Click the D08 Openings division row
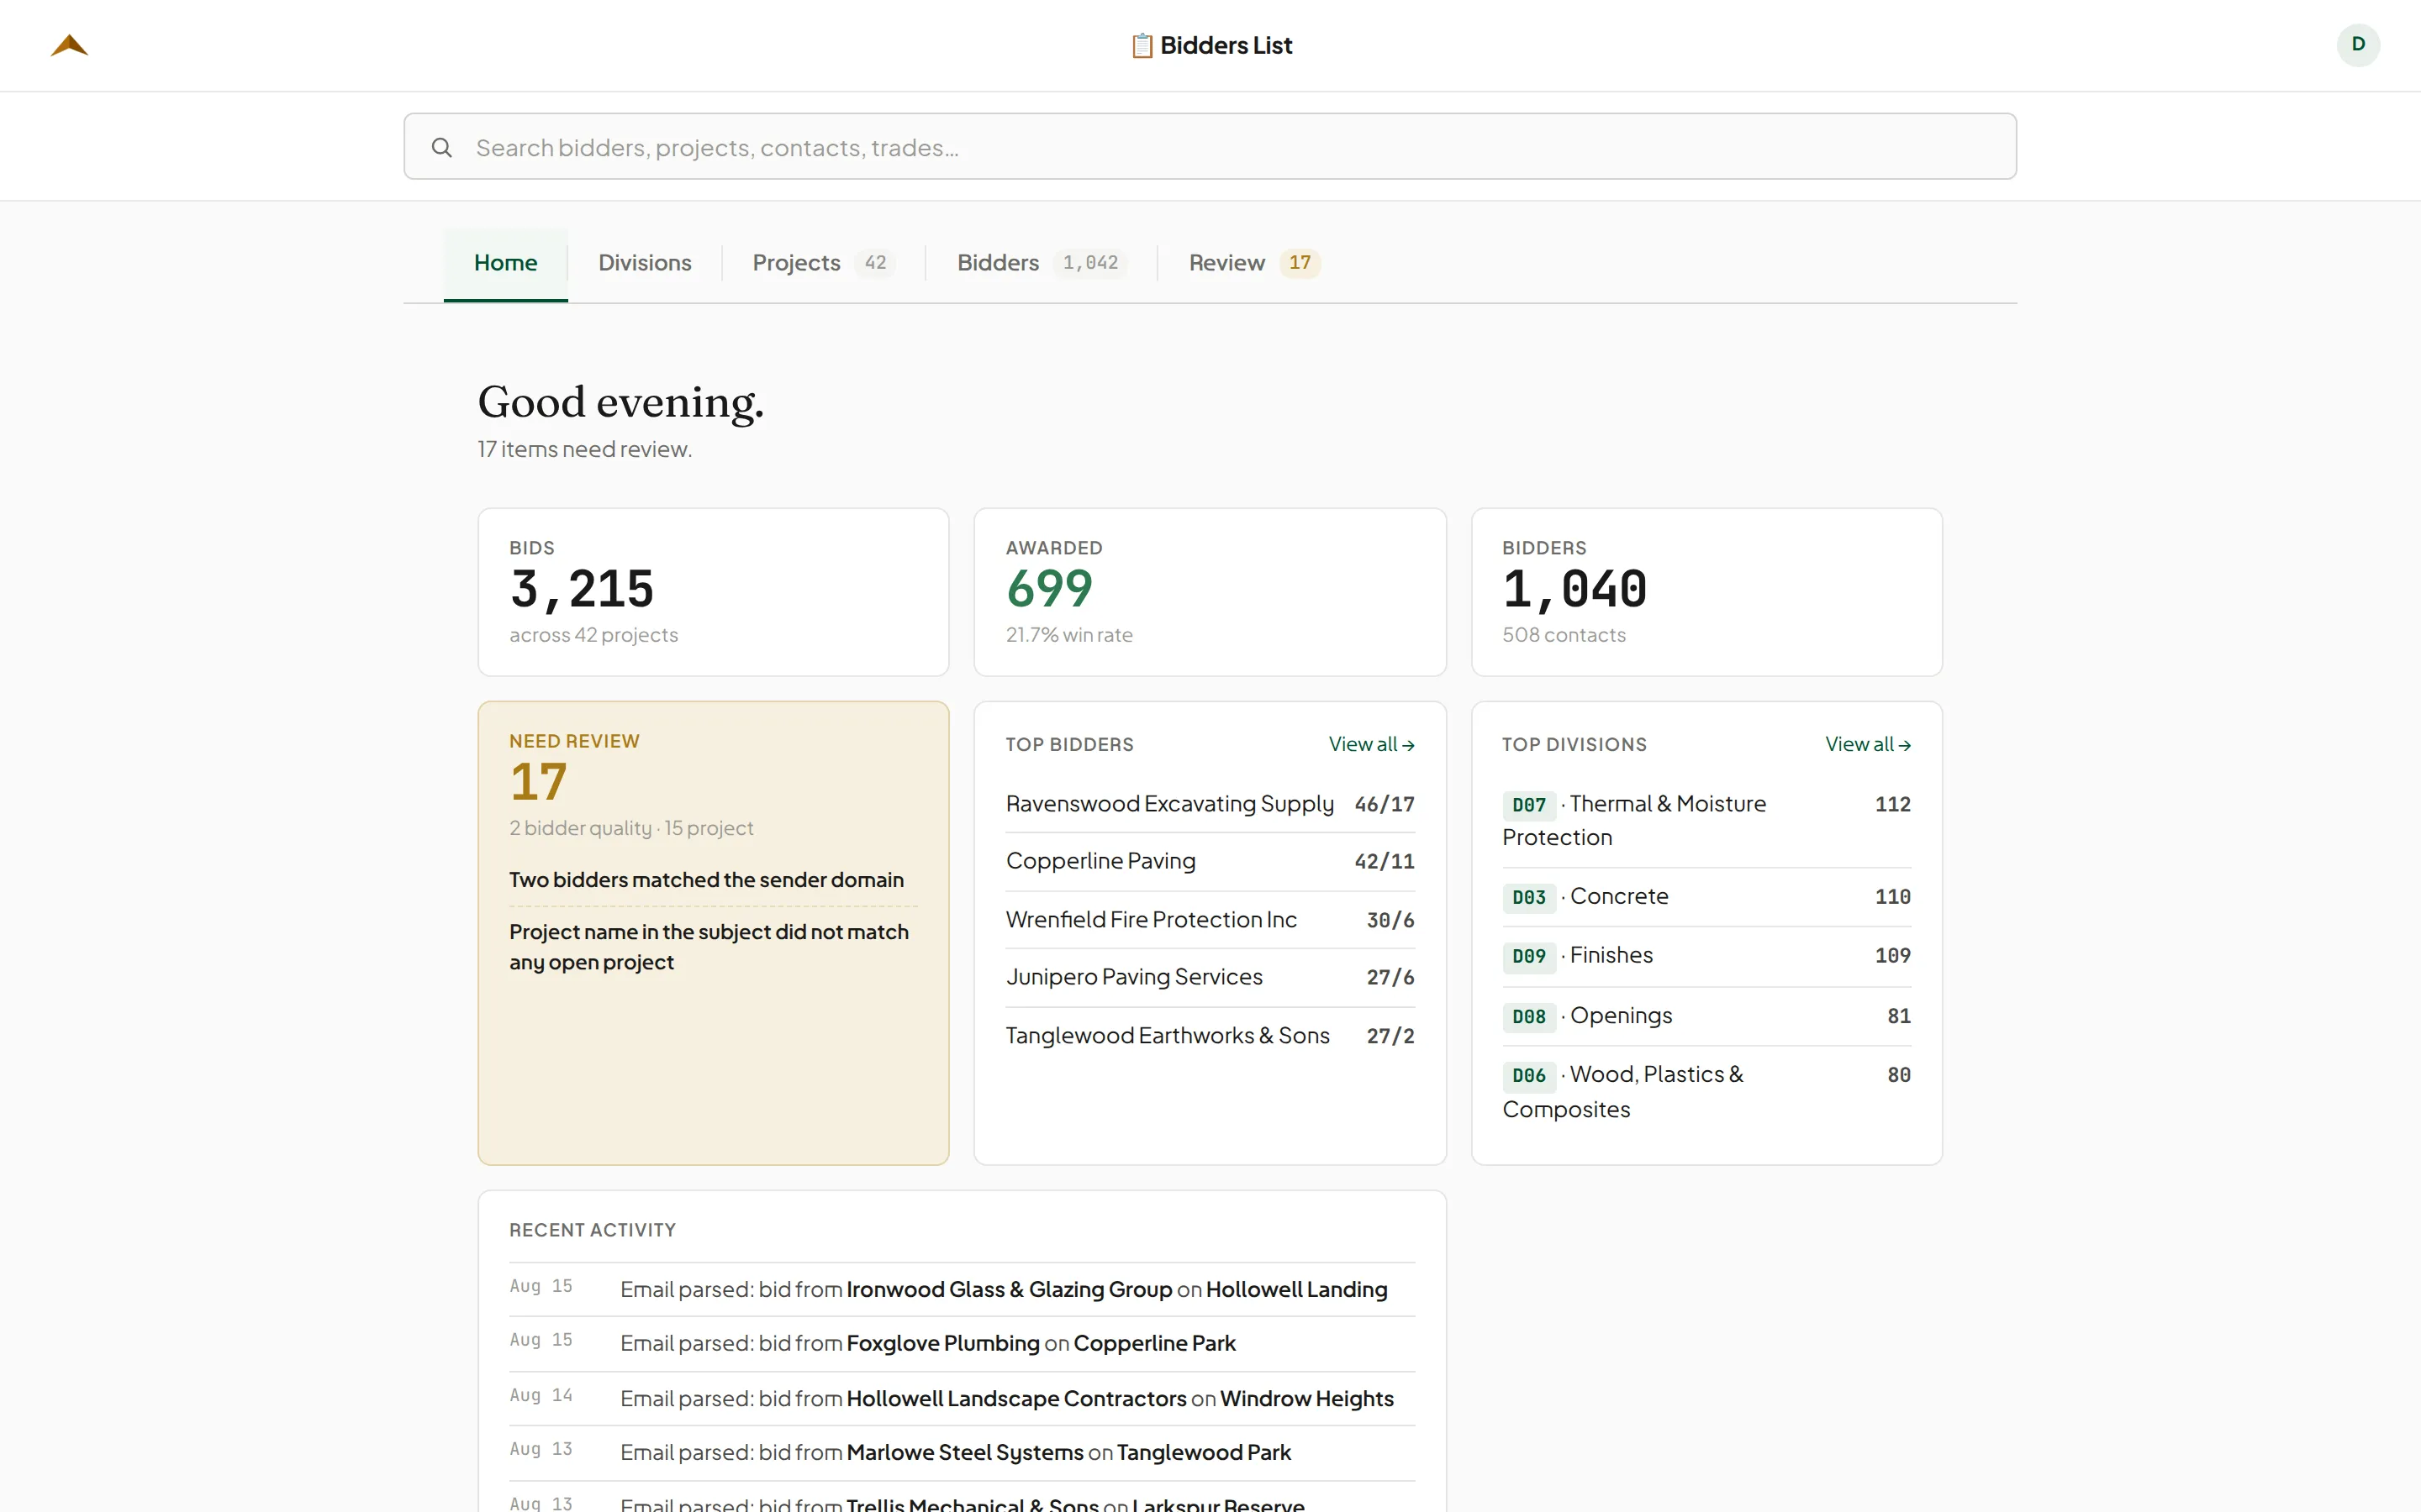Screen dimensions: 2421x1512 [1706, 1016]
